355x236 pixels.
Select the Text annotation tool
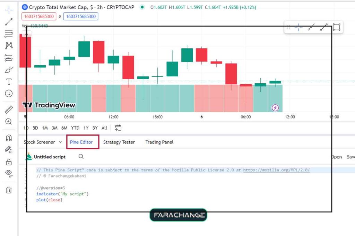pyautogui.click(x=9, y=82)
